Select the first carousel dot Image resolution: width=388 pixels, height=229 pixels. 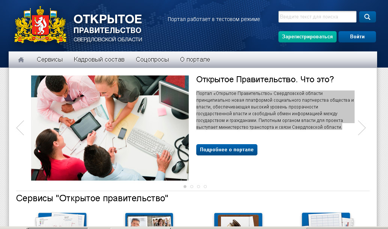click(185, 187)
